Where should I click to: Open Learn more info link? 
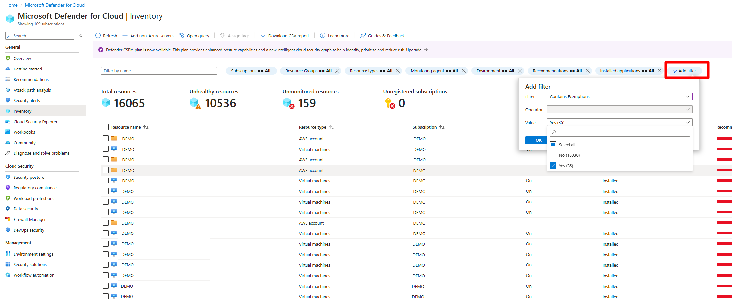coord(335,36)
